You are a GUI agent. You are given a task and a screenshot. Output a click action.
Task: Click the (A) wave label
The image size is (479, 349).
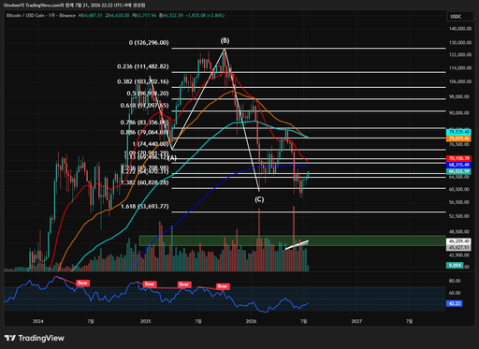172,158
